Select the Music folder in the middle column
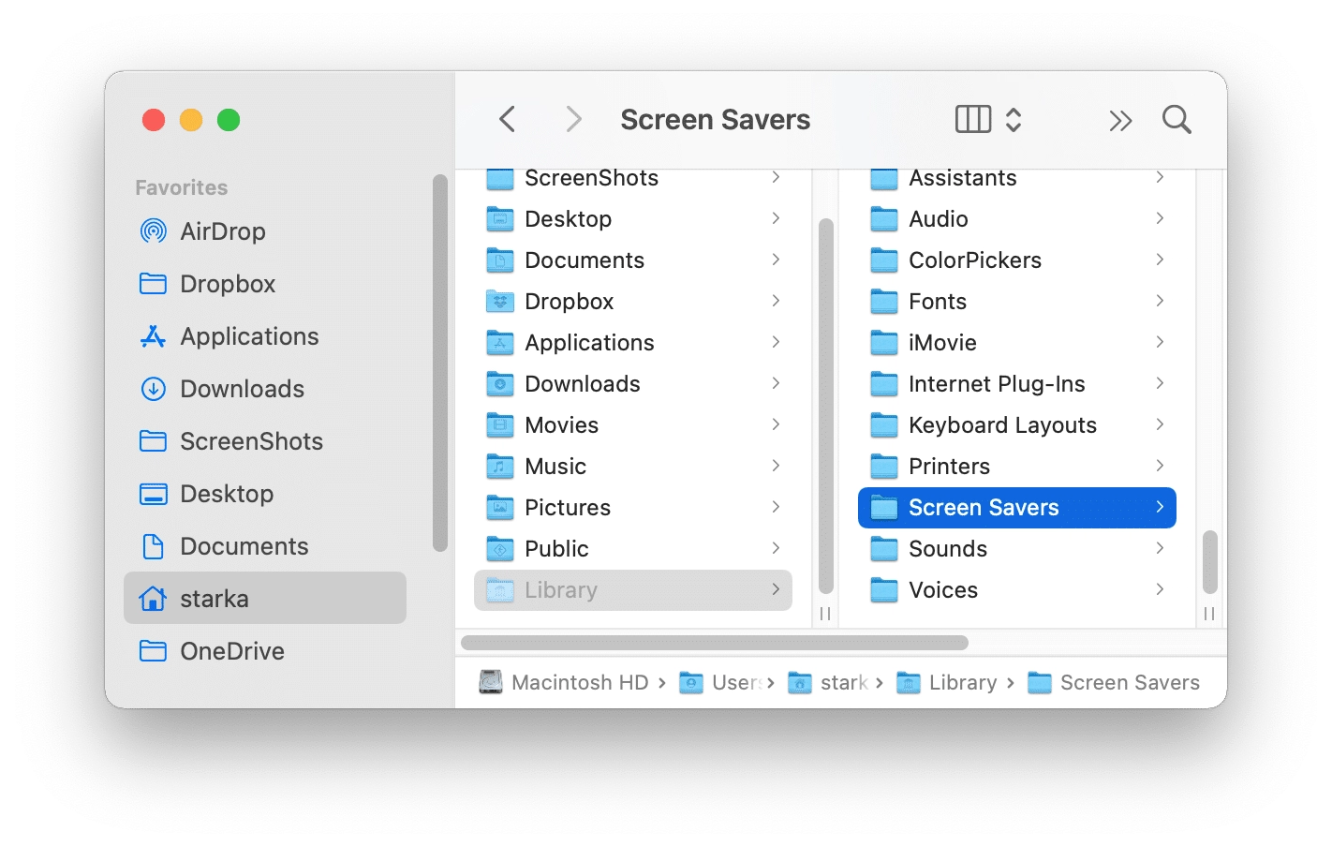1332x847 pixels. pos(556,466)
